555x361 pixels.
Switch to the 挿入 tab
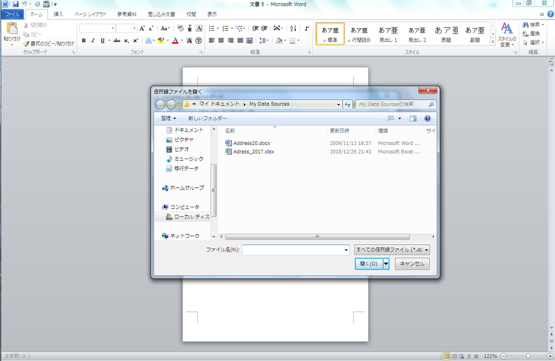point(59,15)
